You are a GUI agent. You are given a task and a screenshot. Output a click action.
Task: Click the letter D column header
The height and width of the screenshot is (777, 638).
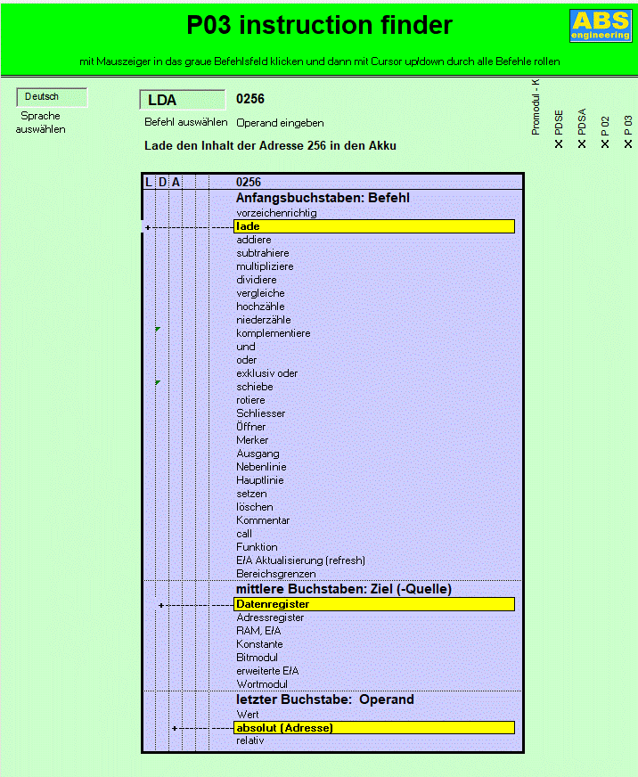(x=162, y=183)
